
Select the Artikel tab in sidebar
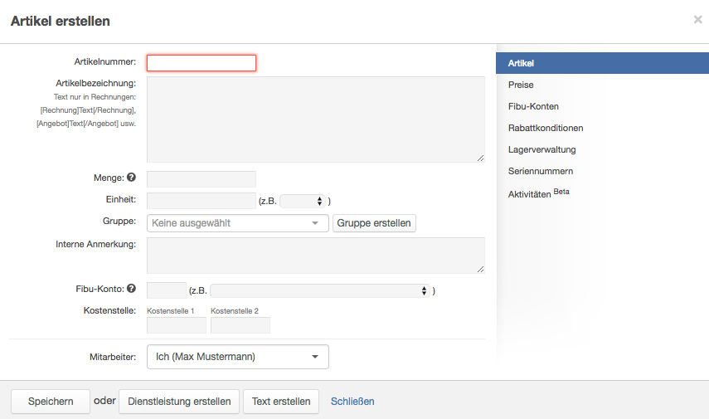pos(602,63)
